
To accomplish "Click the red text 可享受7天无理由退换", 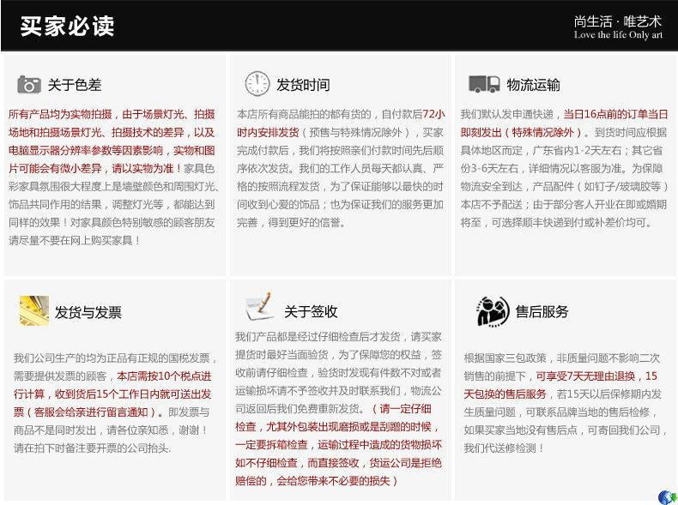I will pos(585,376).
